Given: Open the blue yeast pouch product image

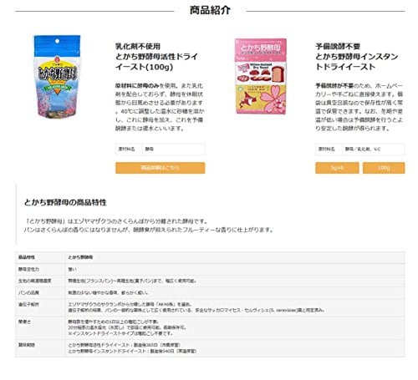Looking at the screenshot, I should coord(57,77).
